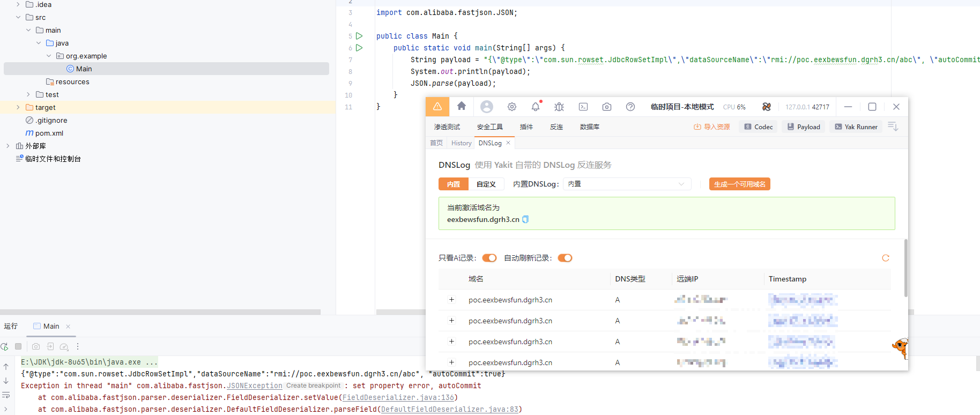Screen dimensions: 980x415
Task: Launch Yak Runner
Action: 856,127
